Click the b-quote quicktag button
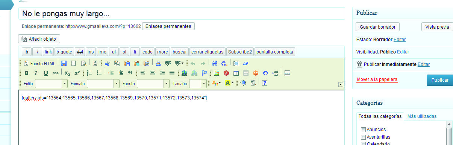Viewport: 453px width, 145px height. coord(64,52)
